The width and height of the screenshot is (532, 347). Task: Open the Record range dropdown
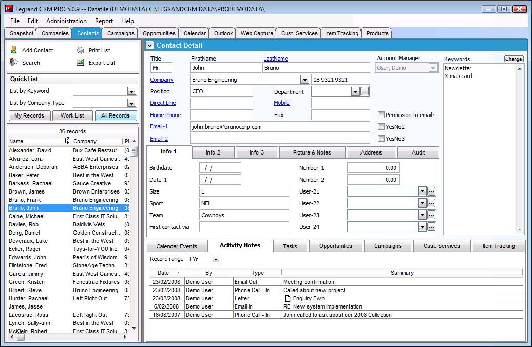pyautogui.click(x=216, y=259)
